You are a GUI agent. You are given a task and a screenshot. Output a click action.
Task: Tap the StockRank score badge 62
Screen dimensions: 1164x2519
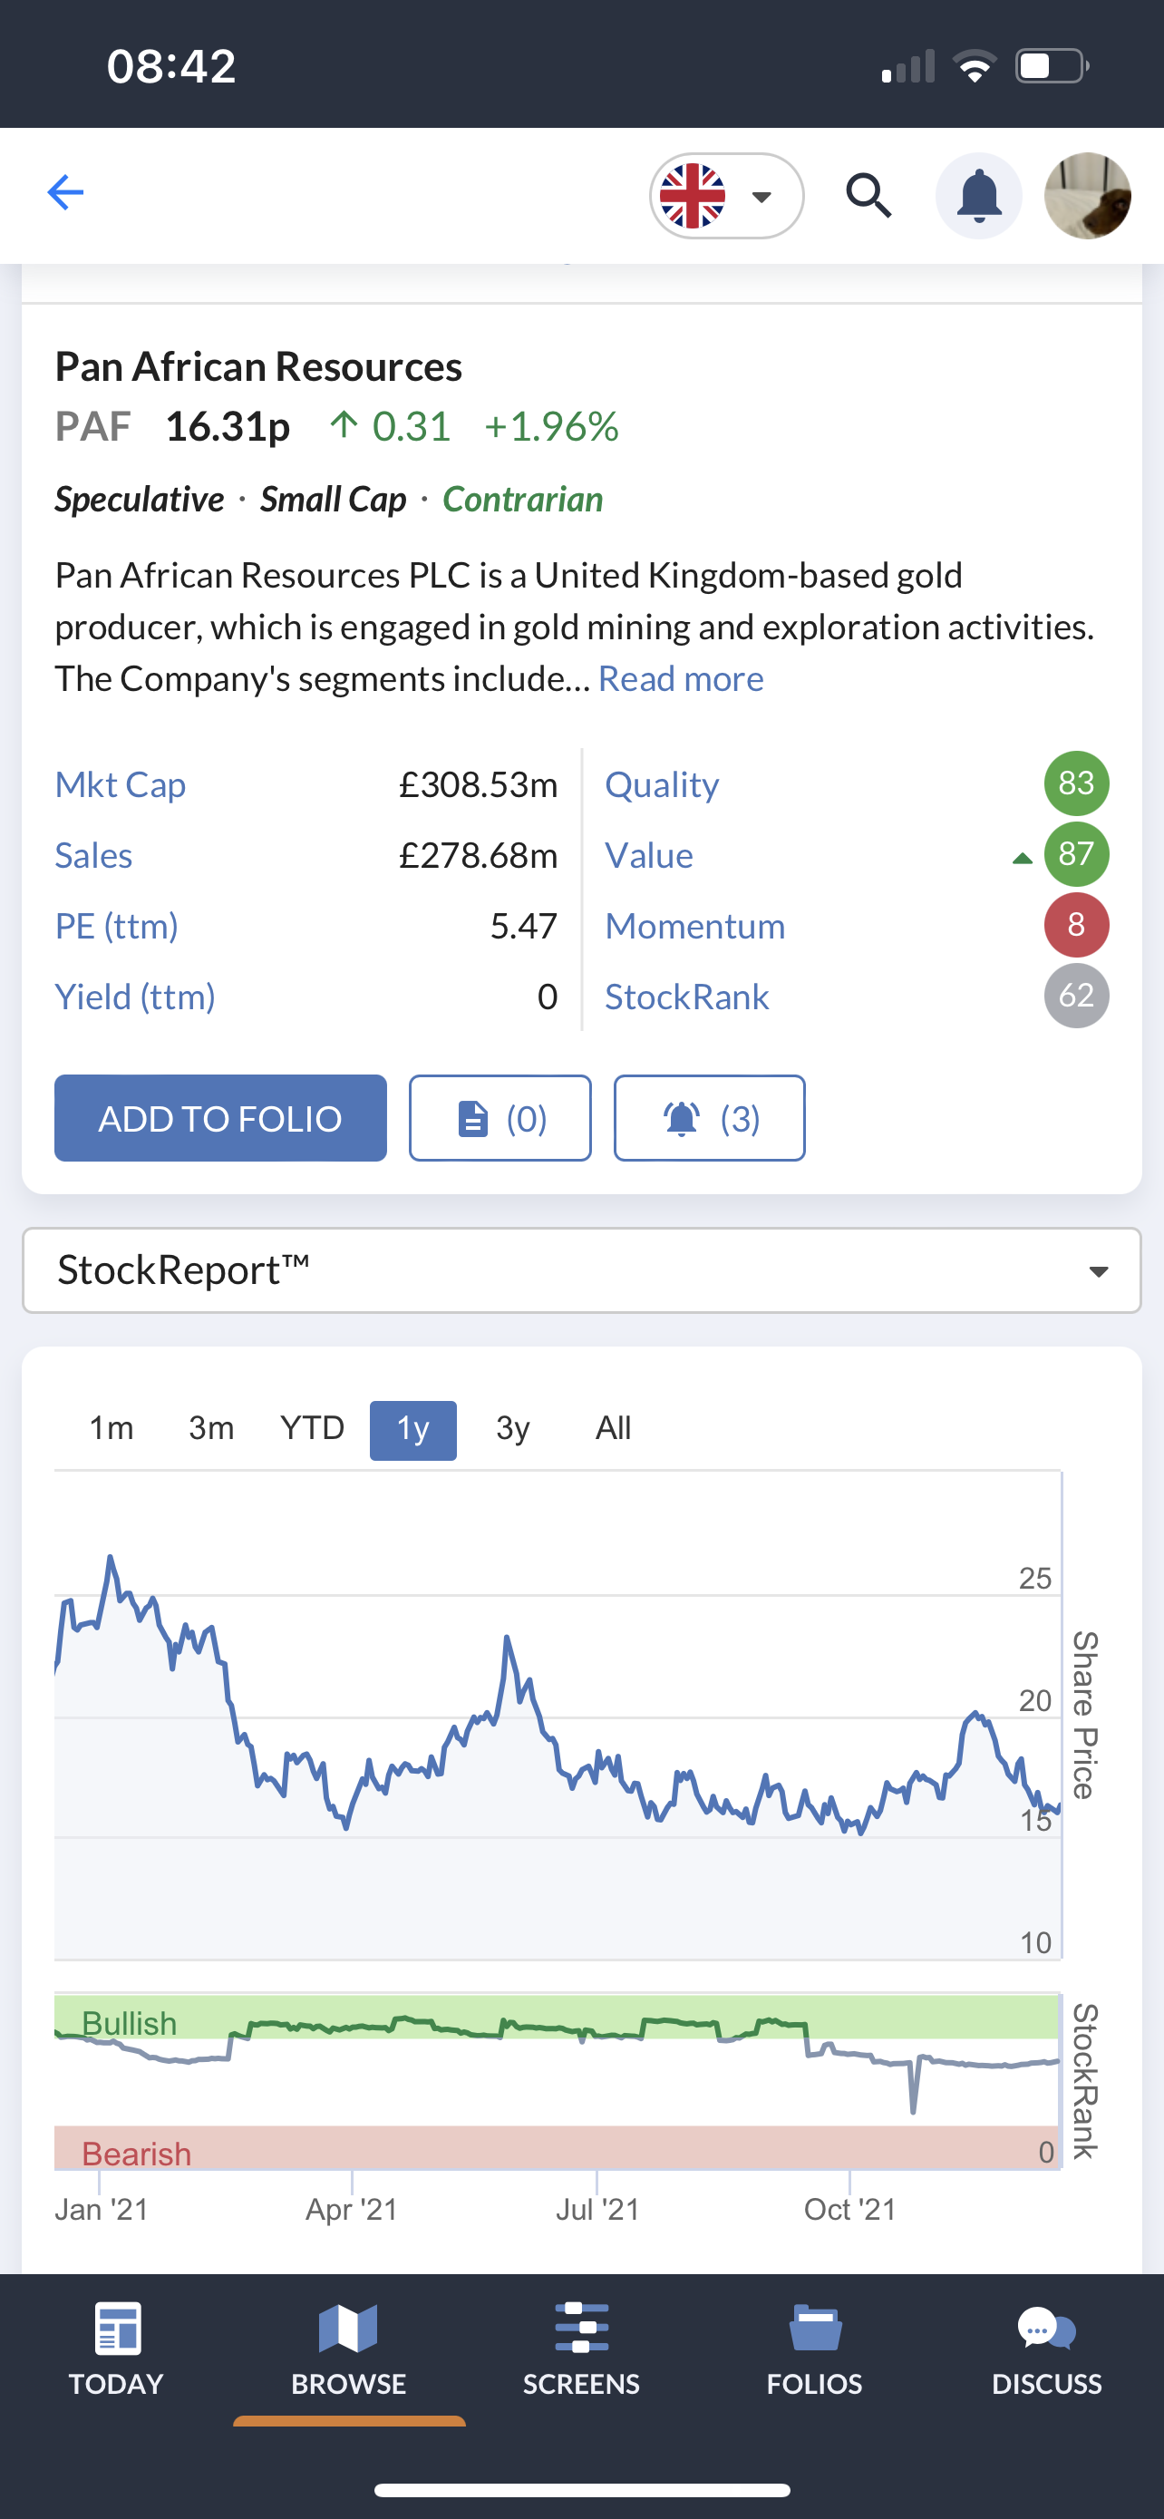[x=1076, y=996]
